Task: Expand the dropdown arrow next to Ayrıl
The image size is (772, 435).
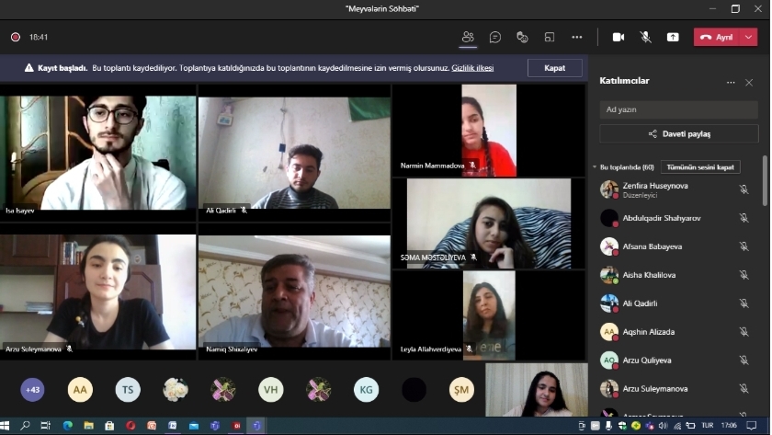Action: click(x=750, y=37)
